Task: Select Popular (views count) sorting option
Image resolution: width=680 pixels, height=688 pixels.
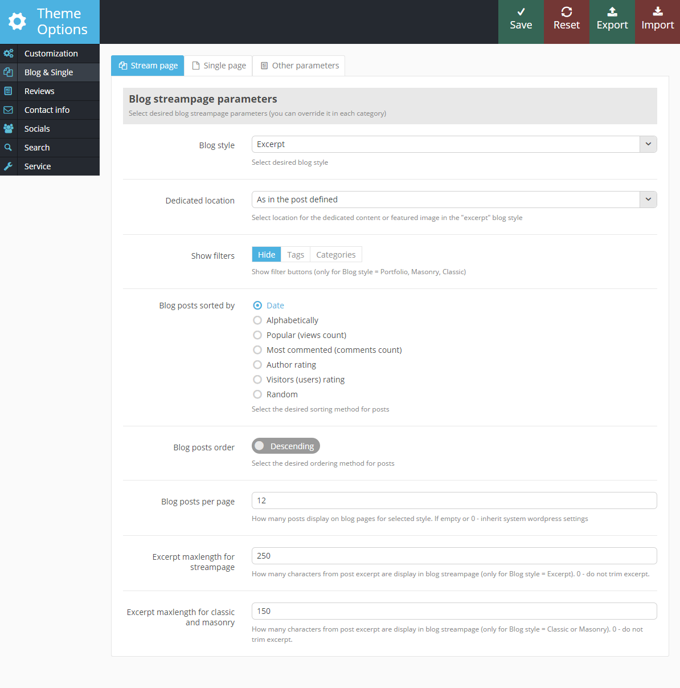Action: pyautogui.click(x=257, y=335)
